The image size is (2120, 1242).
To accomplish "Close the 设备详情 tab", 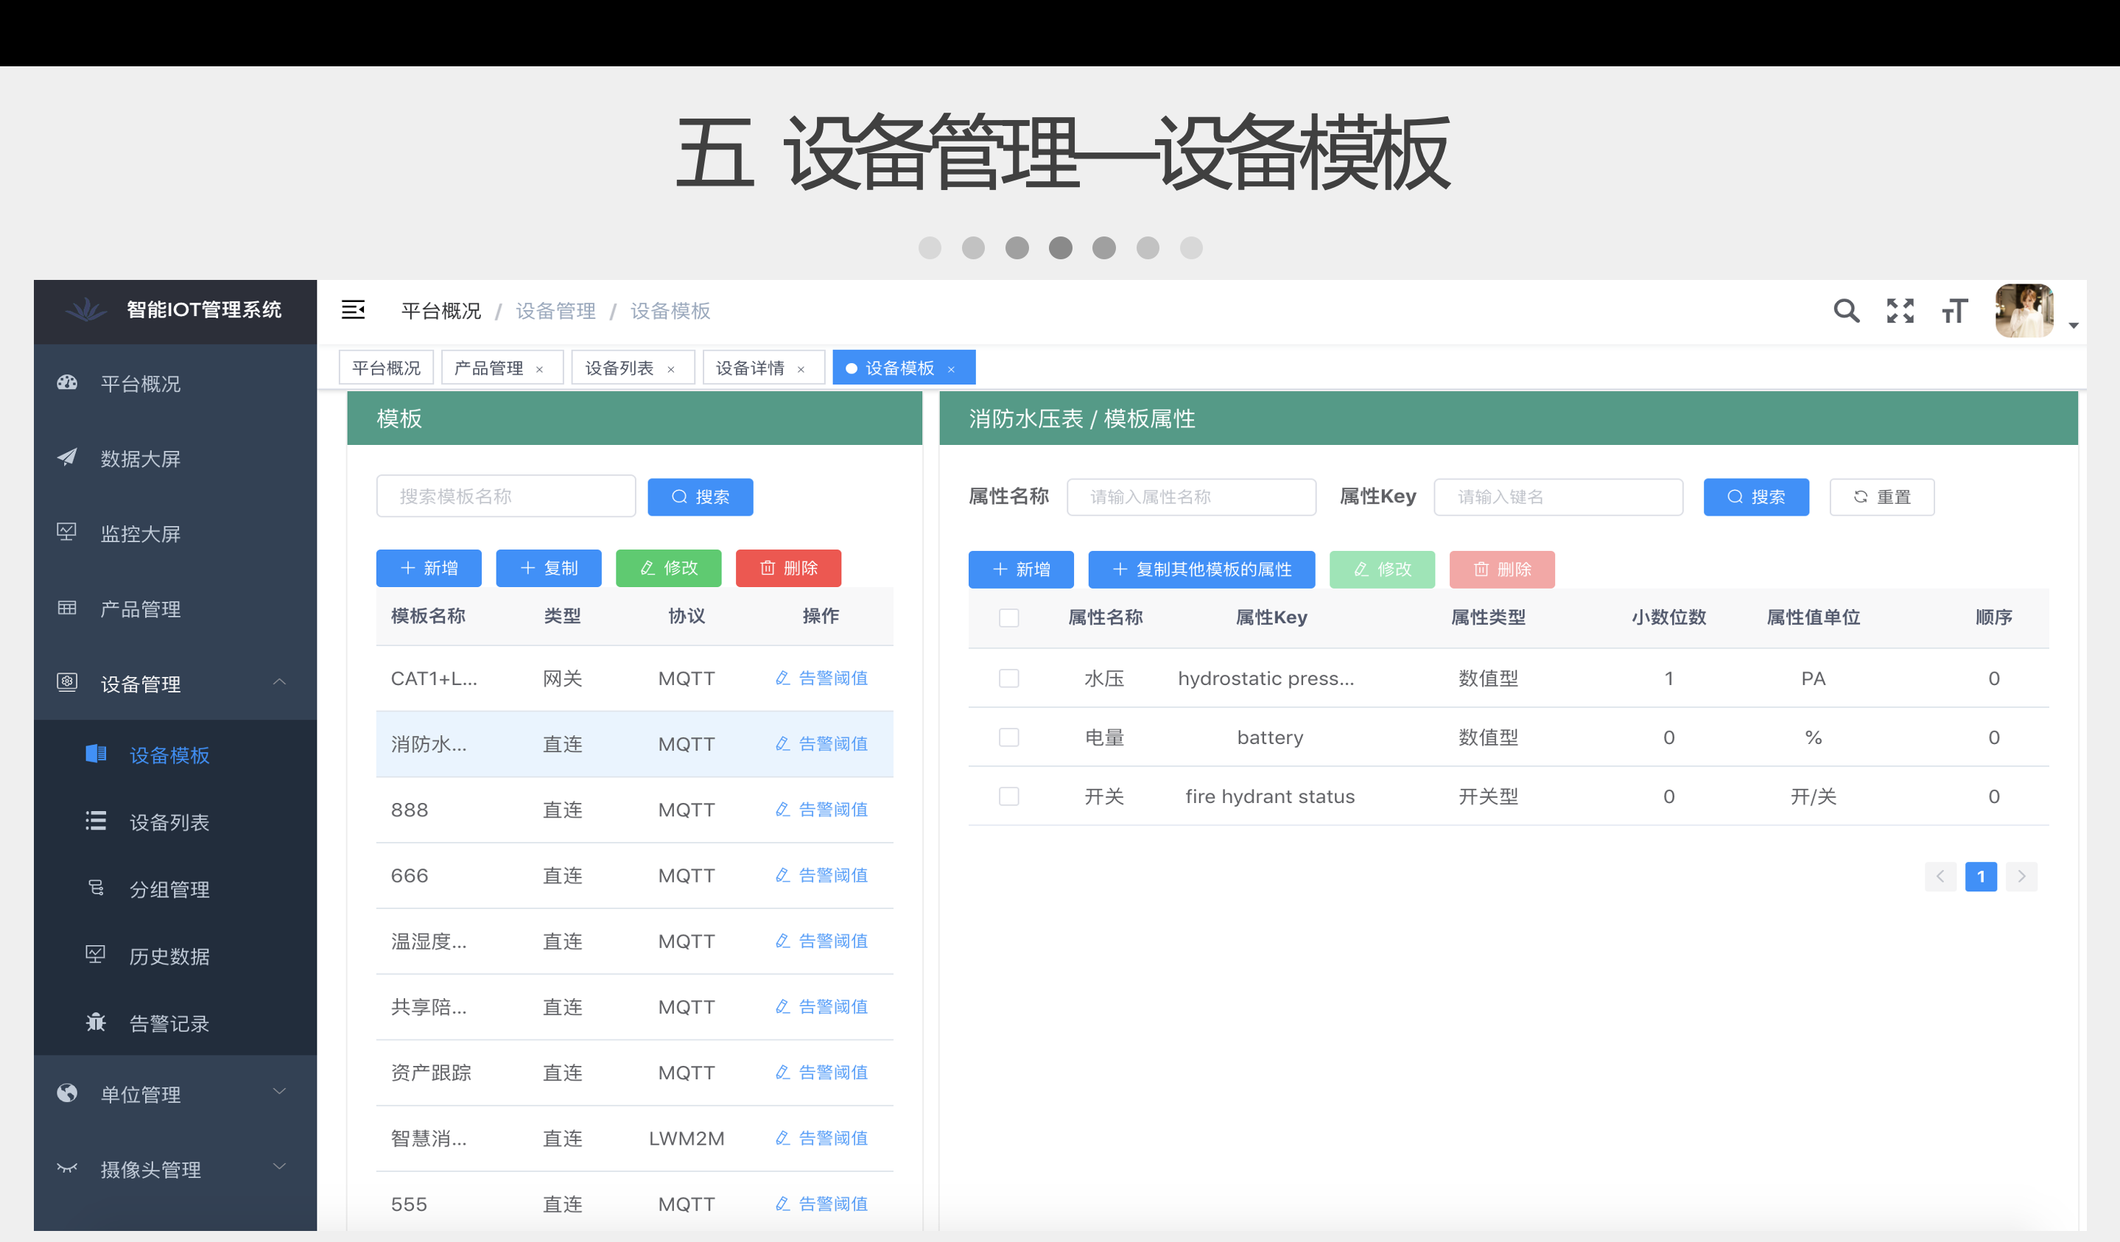I will pos(801,369).
